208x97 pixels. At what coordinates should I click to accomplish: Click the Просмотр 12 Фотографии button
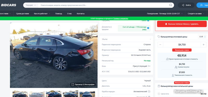point(83,85)
